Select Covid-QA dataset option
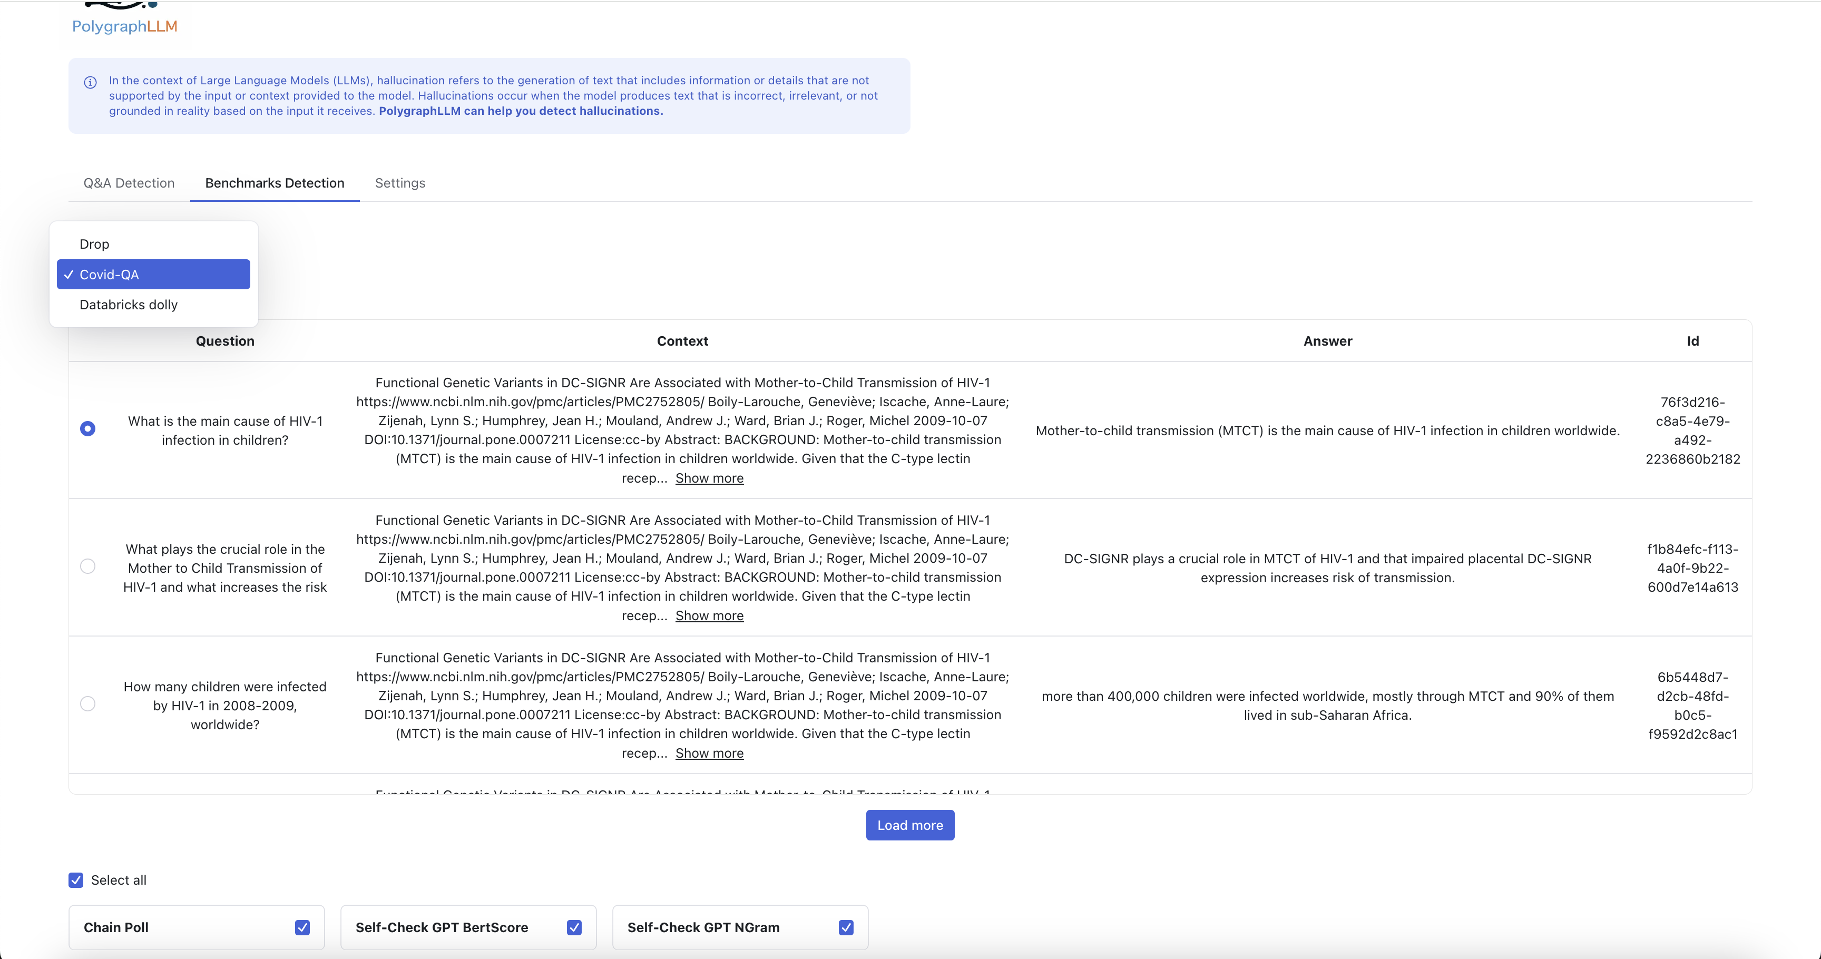Image resolution: width=1821 pixels, height=959 pixels. tap(153, 274)
